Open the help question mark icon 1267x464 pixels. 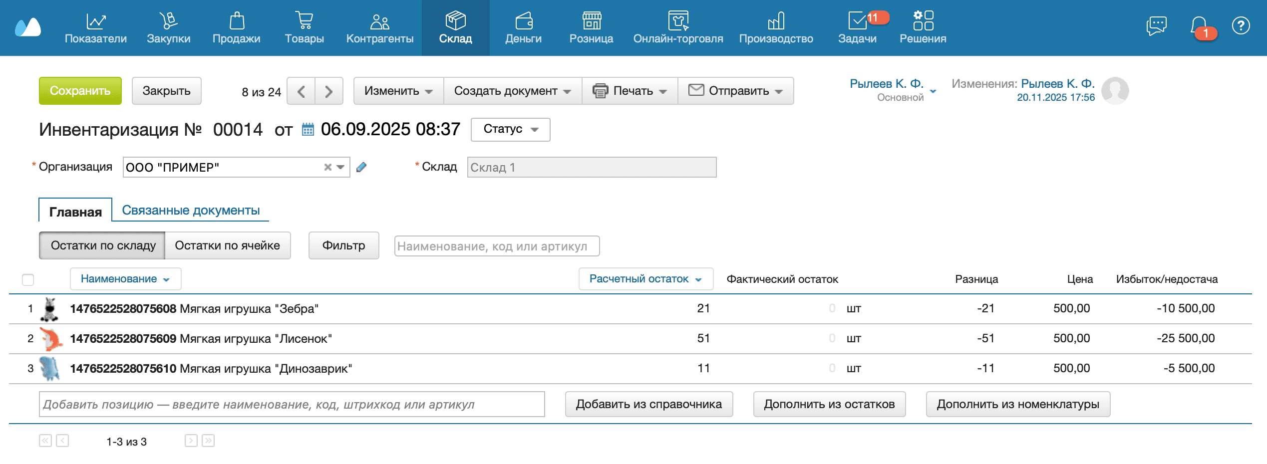click(1241, 26)
